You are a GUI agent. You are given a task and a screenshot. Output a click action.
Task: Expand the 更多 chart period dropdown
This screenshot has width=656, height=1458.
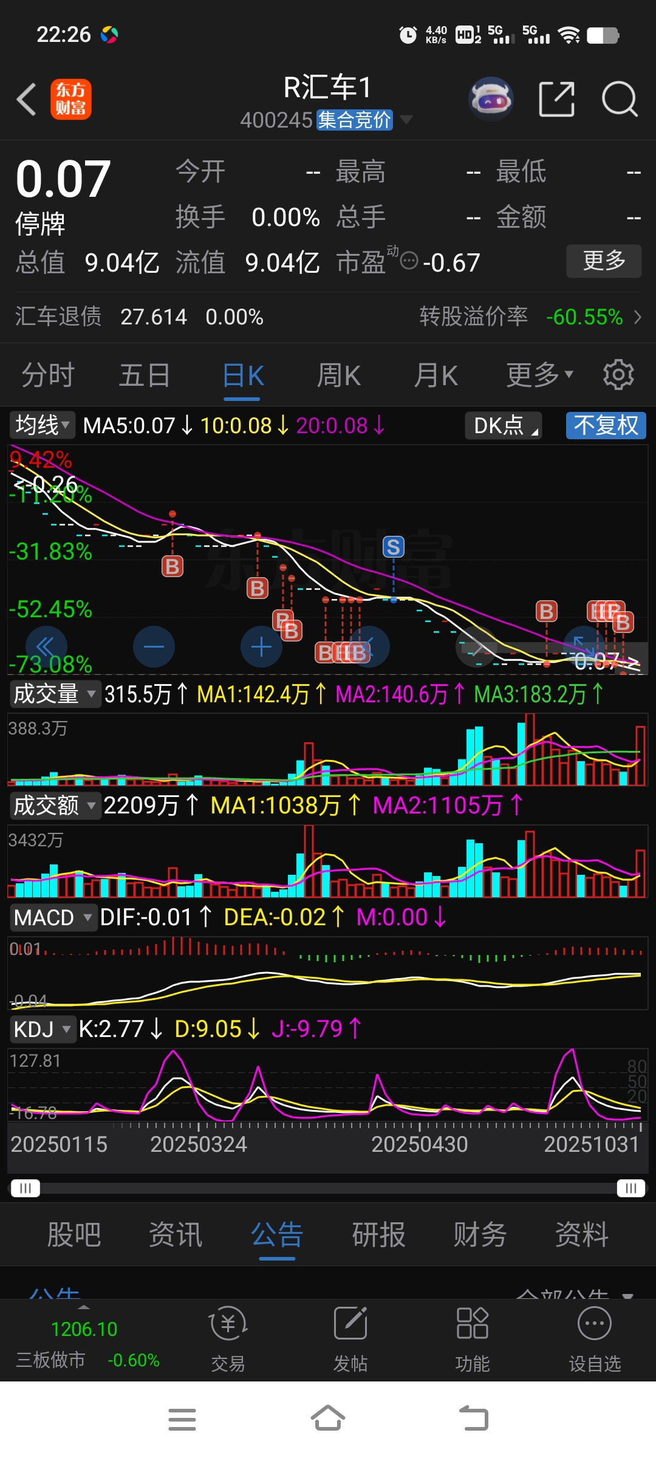[540, 375]
